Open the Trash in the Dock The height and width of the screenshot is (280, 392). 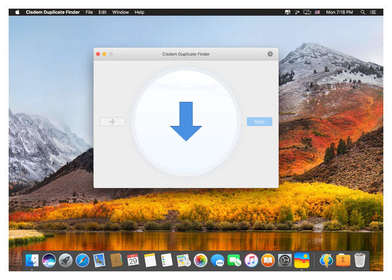pos(360,260)
